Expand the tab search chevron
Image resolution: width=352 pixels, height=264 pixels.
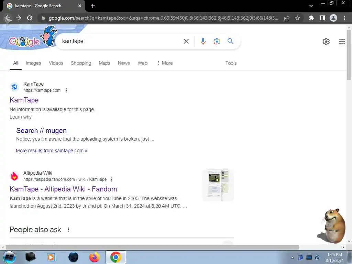[x=311, y=6]
